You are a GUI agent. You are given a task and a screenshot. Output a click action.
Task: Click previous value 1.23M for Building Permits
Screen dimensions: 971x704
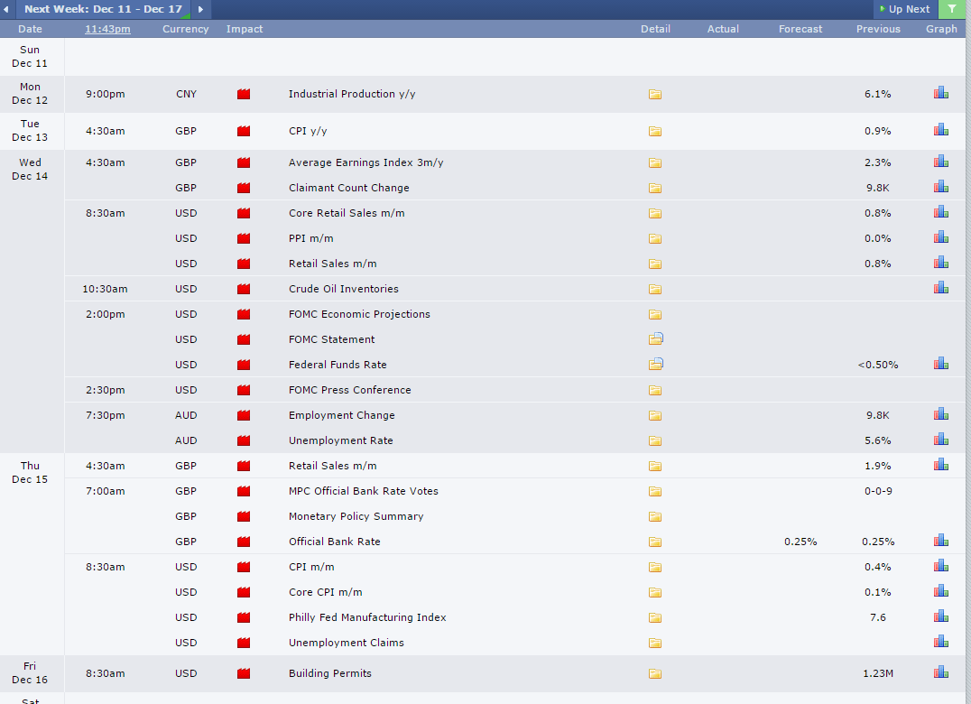[x=877, y=673]
